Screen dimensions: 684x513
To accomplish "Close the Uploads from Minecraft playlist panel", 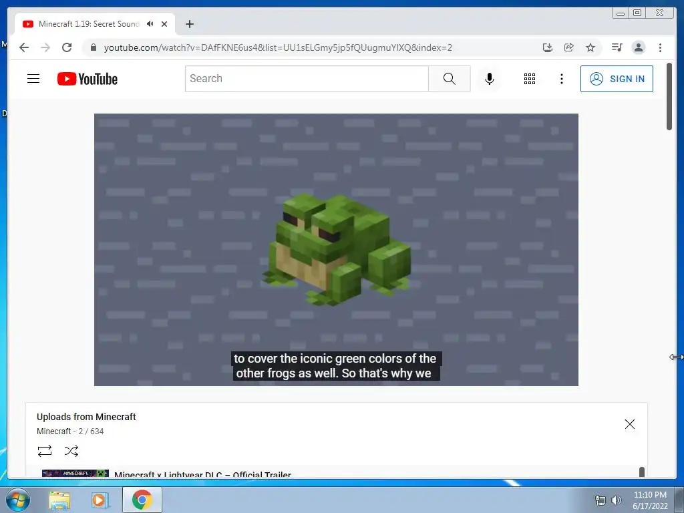I will coord(629,424).
